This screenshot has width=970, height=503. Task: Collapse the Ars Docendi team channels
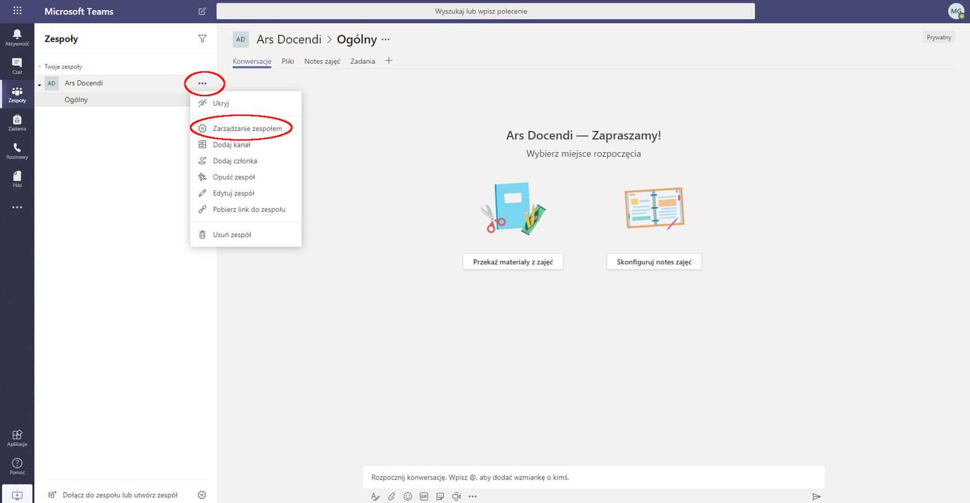(x=39, y=85)
